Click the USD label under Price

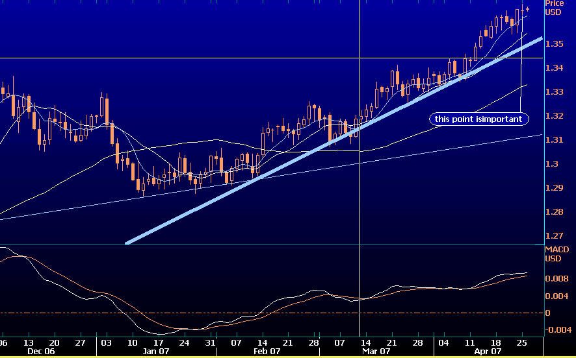pyautogui.click(x=553, y=12)
